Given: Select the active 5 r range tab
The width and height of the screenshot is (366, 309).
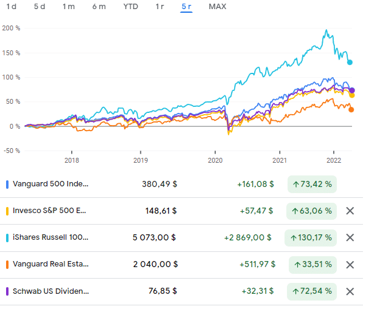Looking at the screenshot, I should pos(186,7).
